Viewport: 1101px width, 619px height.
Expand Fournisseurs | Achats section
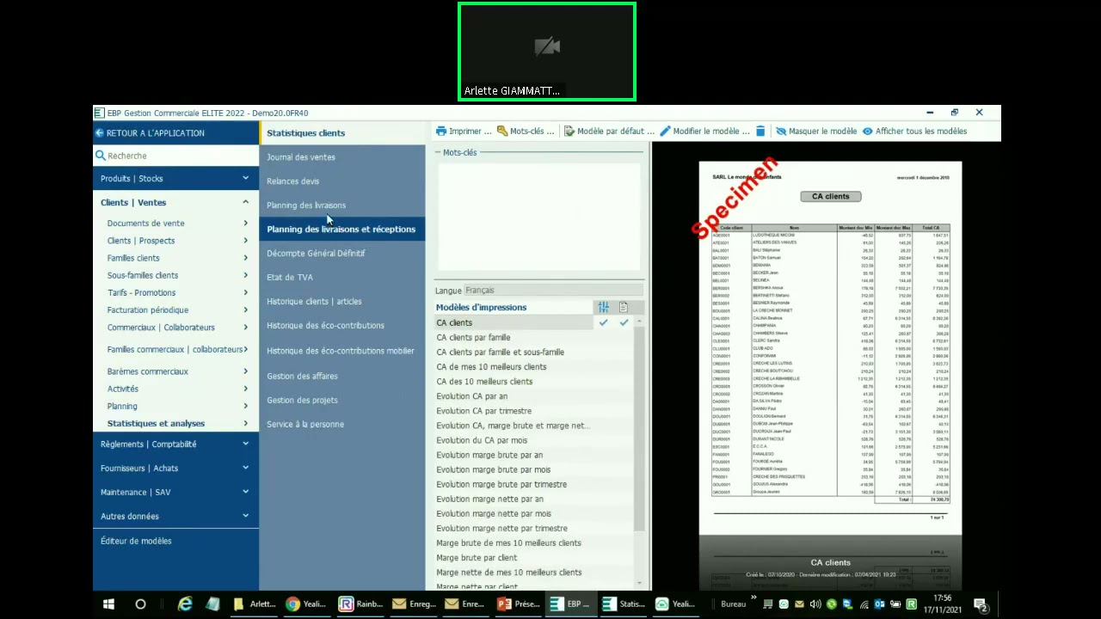(x=245, y=469)
